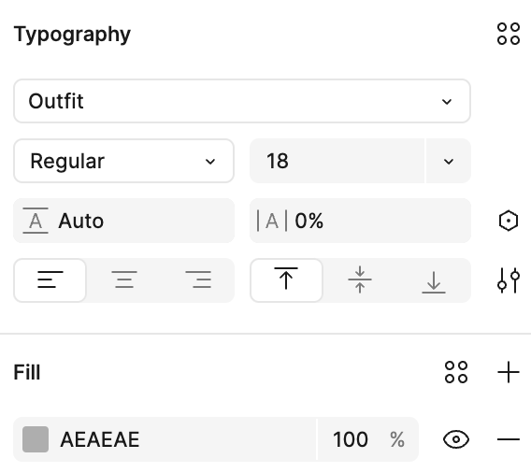Open the type settings sliders icon
Viewport: 531px width, 473px height.
coord(509,280)
